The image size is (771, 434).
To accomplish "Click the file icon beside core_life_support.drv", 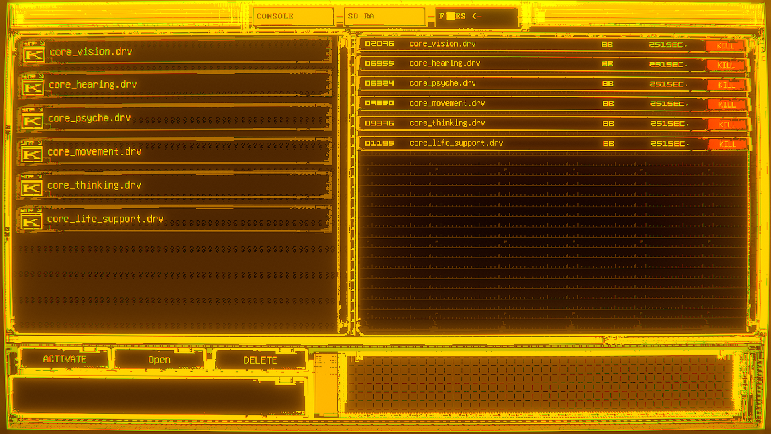I will click(31, 222).
